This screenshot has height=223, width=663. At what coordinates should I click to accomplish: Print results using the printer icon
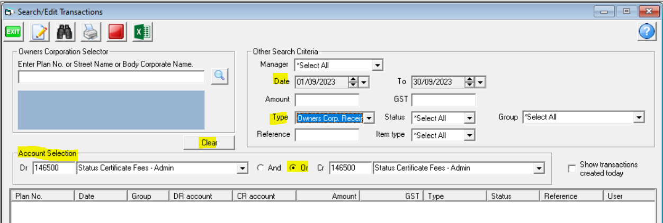click(x=91, y=32)
